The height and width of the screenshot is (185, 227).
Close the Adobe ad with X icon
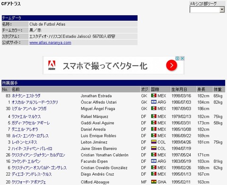(x=182, y=58)
